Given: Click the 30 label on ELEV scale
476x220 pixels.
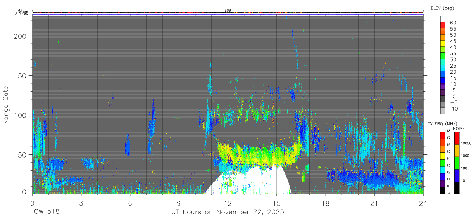Looking at the screenshot, I should click(x=453, y=59).
